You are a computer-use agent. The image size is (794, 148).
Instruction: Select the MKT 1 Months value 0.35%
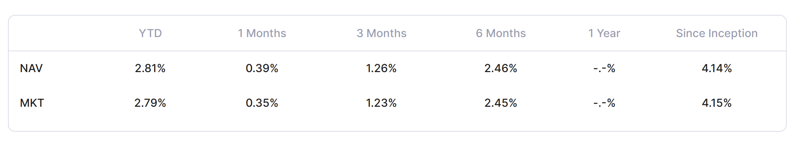(262, 103)
